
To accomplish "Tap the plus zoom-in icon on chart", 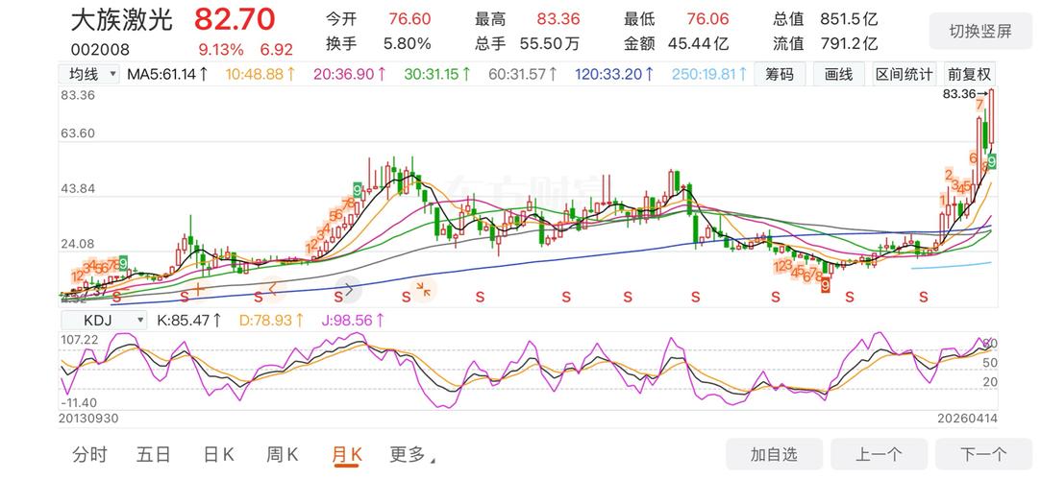I will click(198, 289).
